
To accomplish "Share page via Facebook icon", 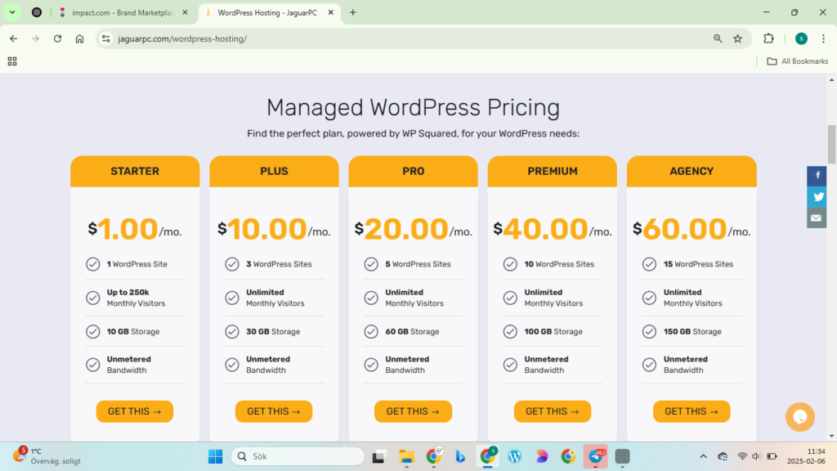I will pos(817,176).
